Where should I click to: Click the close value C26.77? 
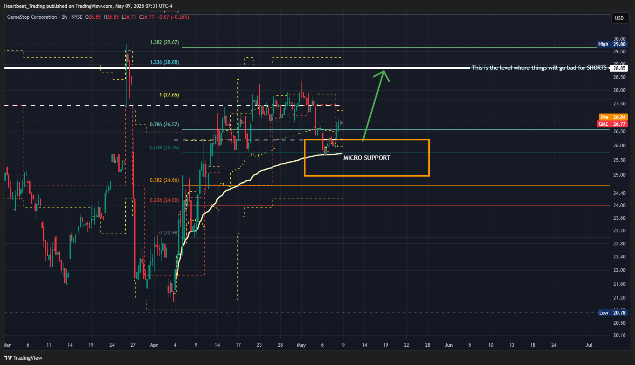tap(146, 17)
